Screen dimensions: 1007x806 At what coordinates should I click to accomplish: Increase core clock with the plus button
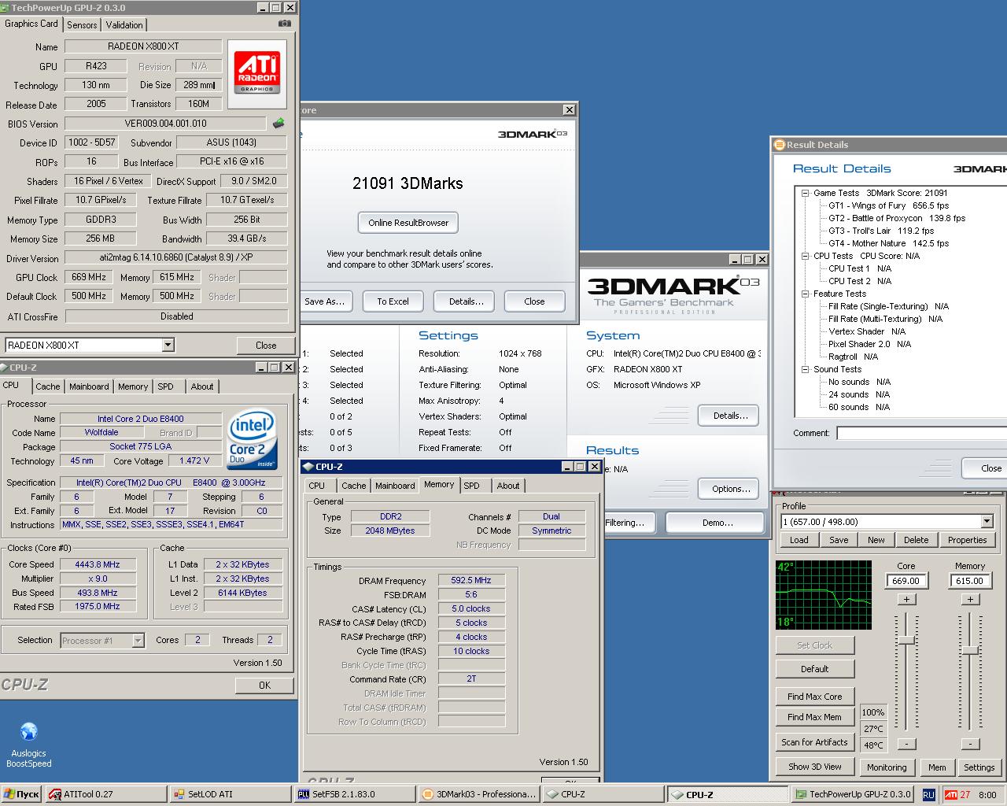(906, 599)
